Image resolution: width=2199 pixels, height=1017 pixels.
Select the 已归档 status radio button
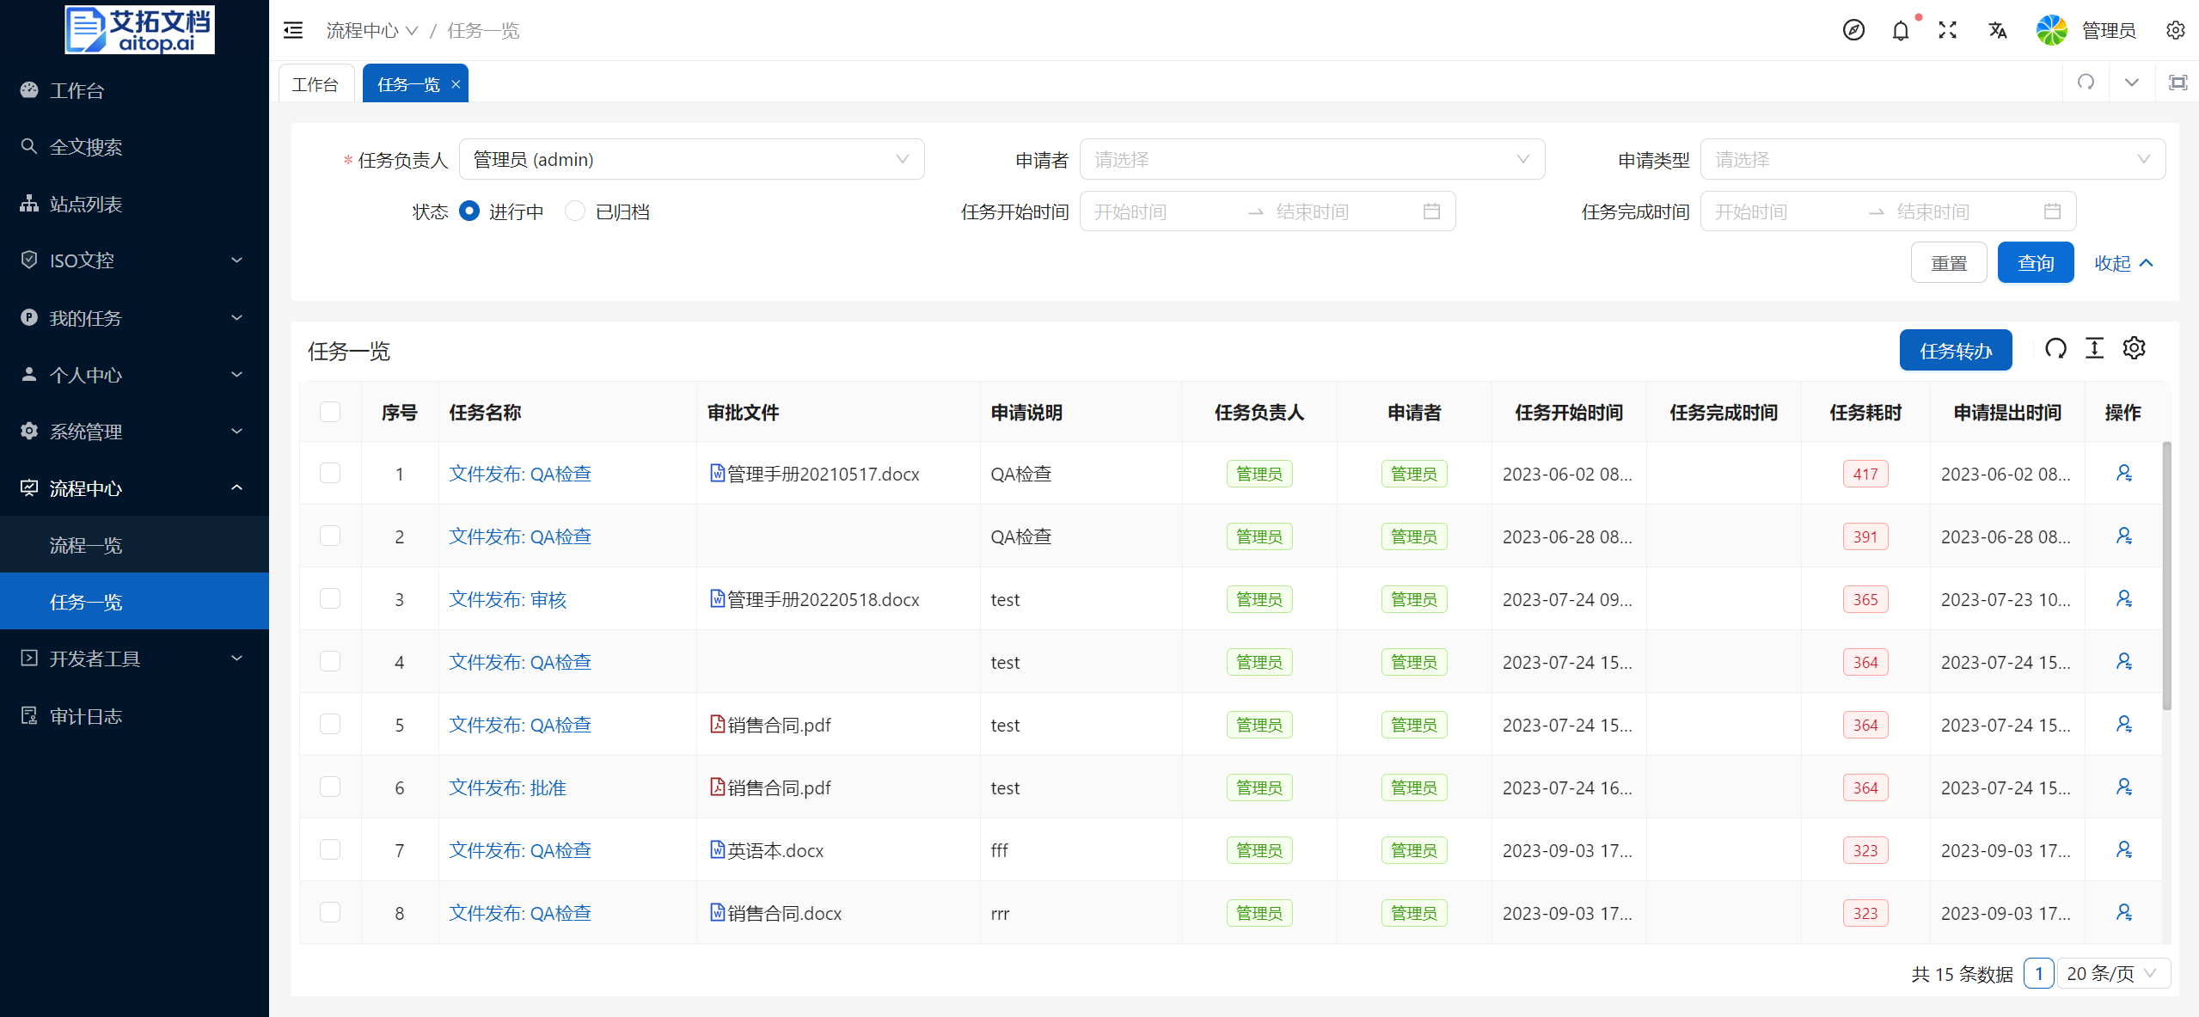pos(575,211)
